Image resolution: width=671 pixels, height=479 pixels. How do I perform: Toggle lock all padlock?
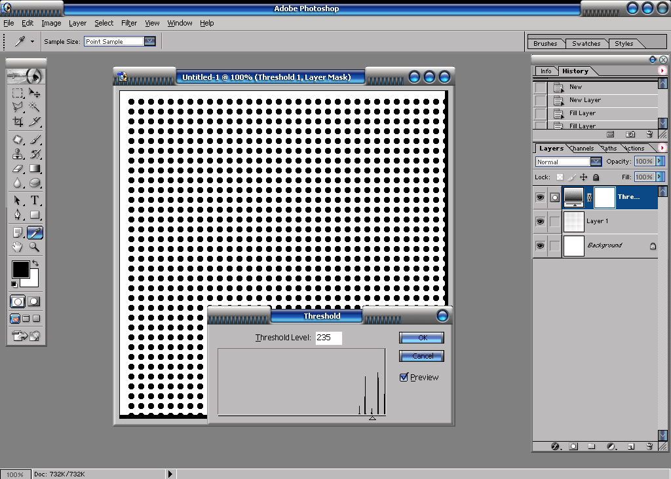596,177
